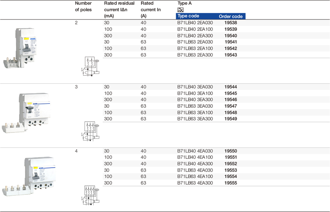Open order code 19547
330x212 pixels.
231,106
